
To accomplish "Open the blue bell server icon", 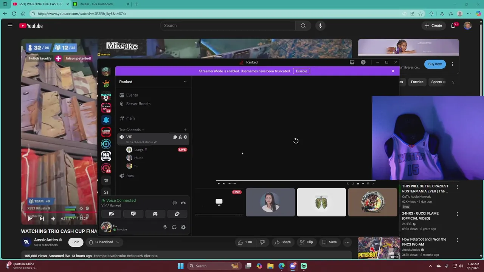I will click(106, 120).
